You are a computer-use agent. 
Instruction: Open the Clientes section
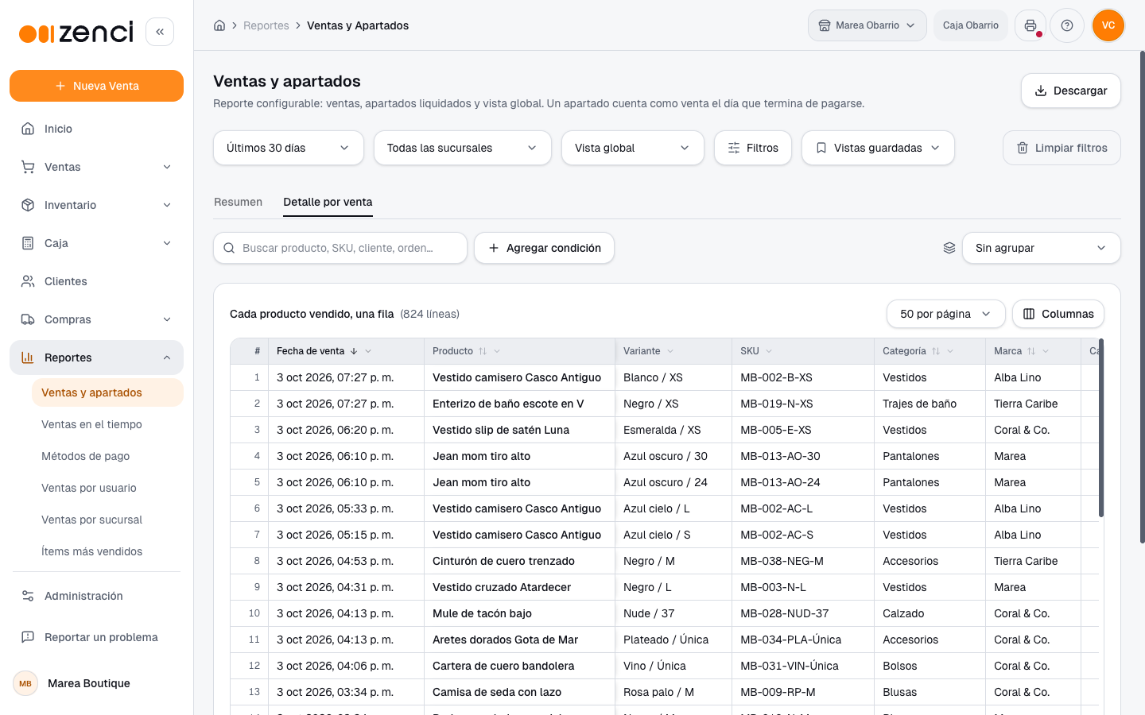(x=96, y=281)
